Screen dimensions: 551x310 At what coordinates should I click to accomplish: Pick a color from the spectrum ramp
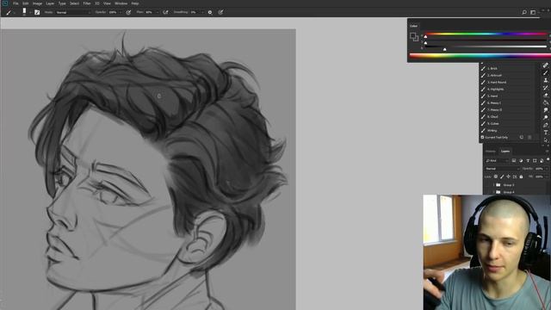point(480,55)
